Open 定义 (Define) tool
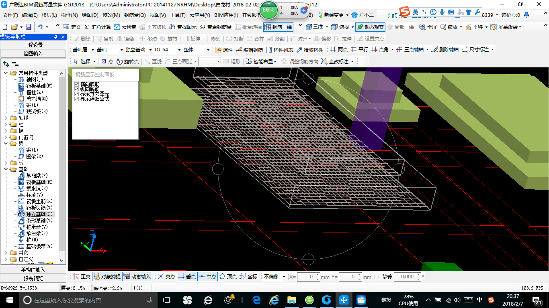Screen dimensions: 549x308 point(72,27)
